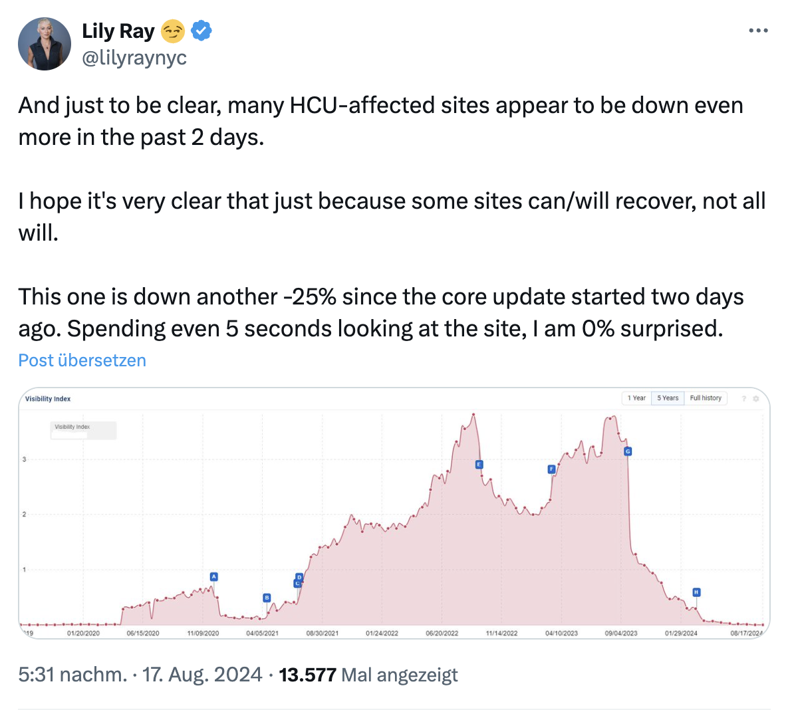Switch the chart to 1 Year view
The image size is (786, 710).
coord(636,398)
